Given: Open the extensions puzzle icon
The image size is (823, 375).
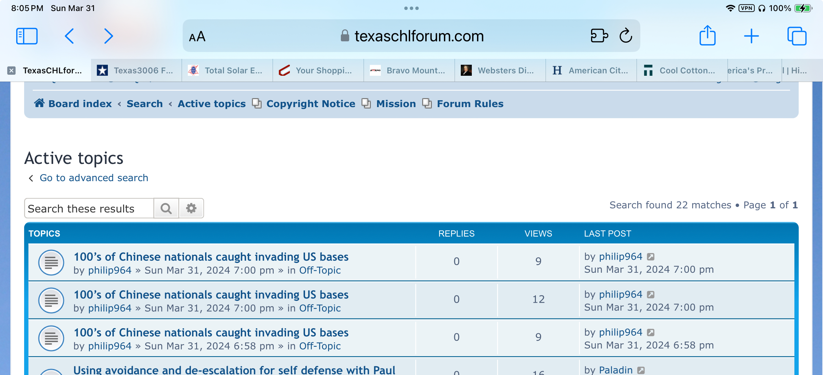Looking at the screenshot, I should (599, 35).
